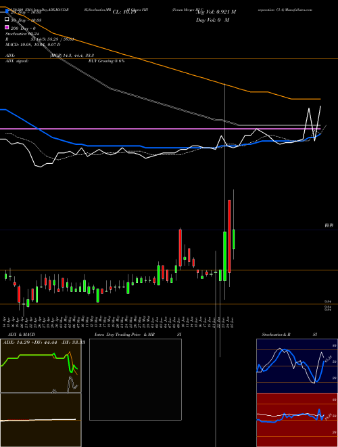Click the 'Stochastics & R' panel title

click(x=276, y=335)
